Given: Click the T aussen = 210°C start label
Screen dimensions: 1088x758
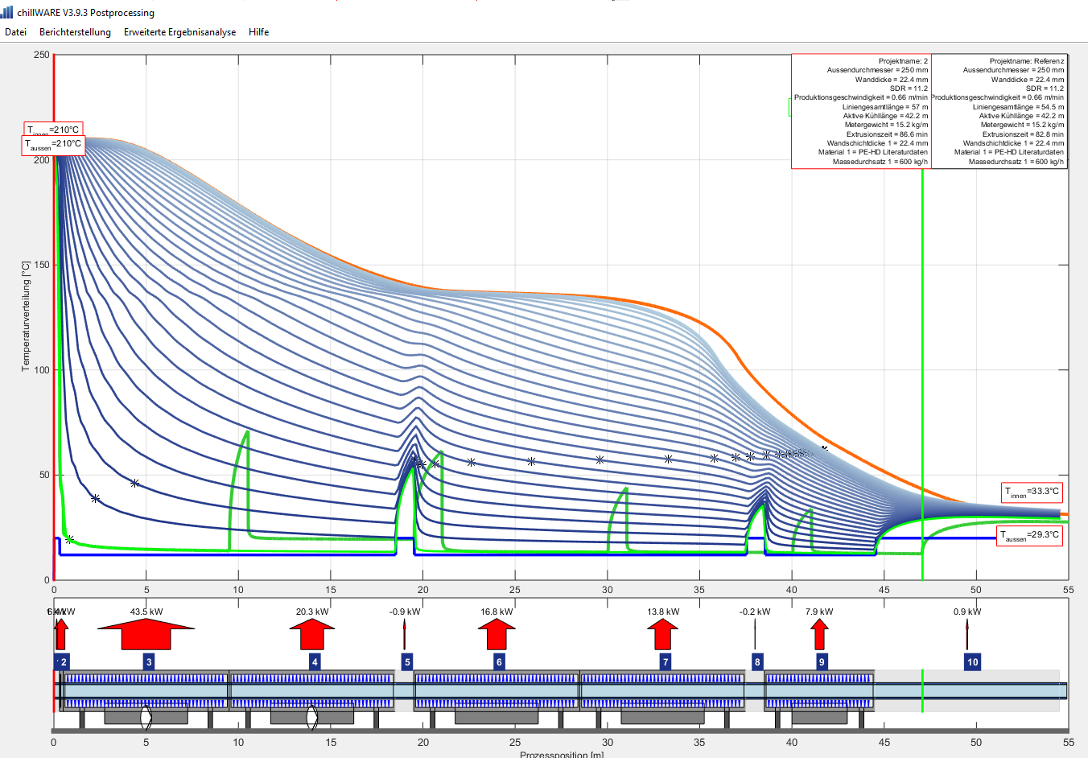Looking at the screenshot, I should tap(52, 145).
